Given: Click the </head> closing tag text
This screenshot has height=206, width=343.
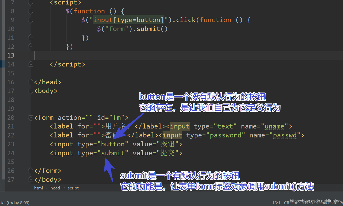Looking at the screenshot, I should (48, 82).
